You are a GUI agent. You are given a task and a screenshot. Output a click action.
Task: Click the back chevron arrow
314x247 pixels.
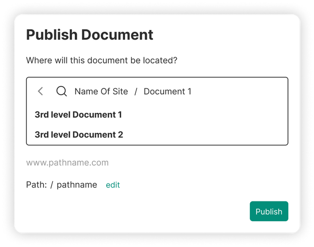[41, 91]
